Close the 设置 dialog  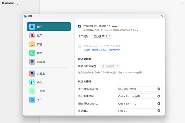[162, 16]
